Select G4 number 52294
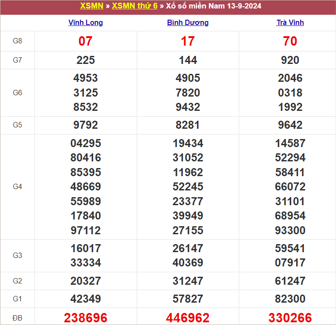 pos(290,157)
